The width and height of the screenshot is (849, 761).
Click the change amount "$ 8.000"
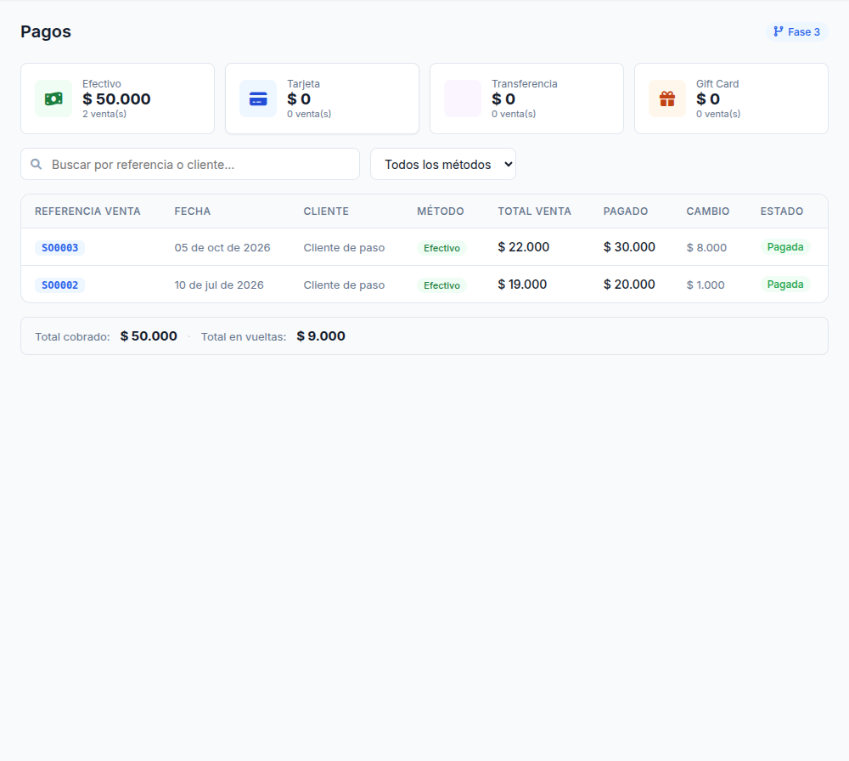point(706,247)
